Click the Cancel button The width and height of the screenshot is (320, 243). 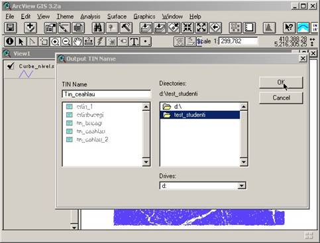pyautogui.click(x=281, y=98)
